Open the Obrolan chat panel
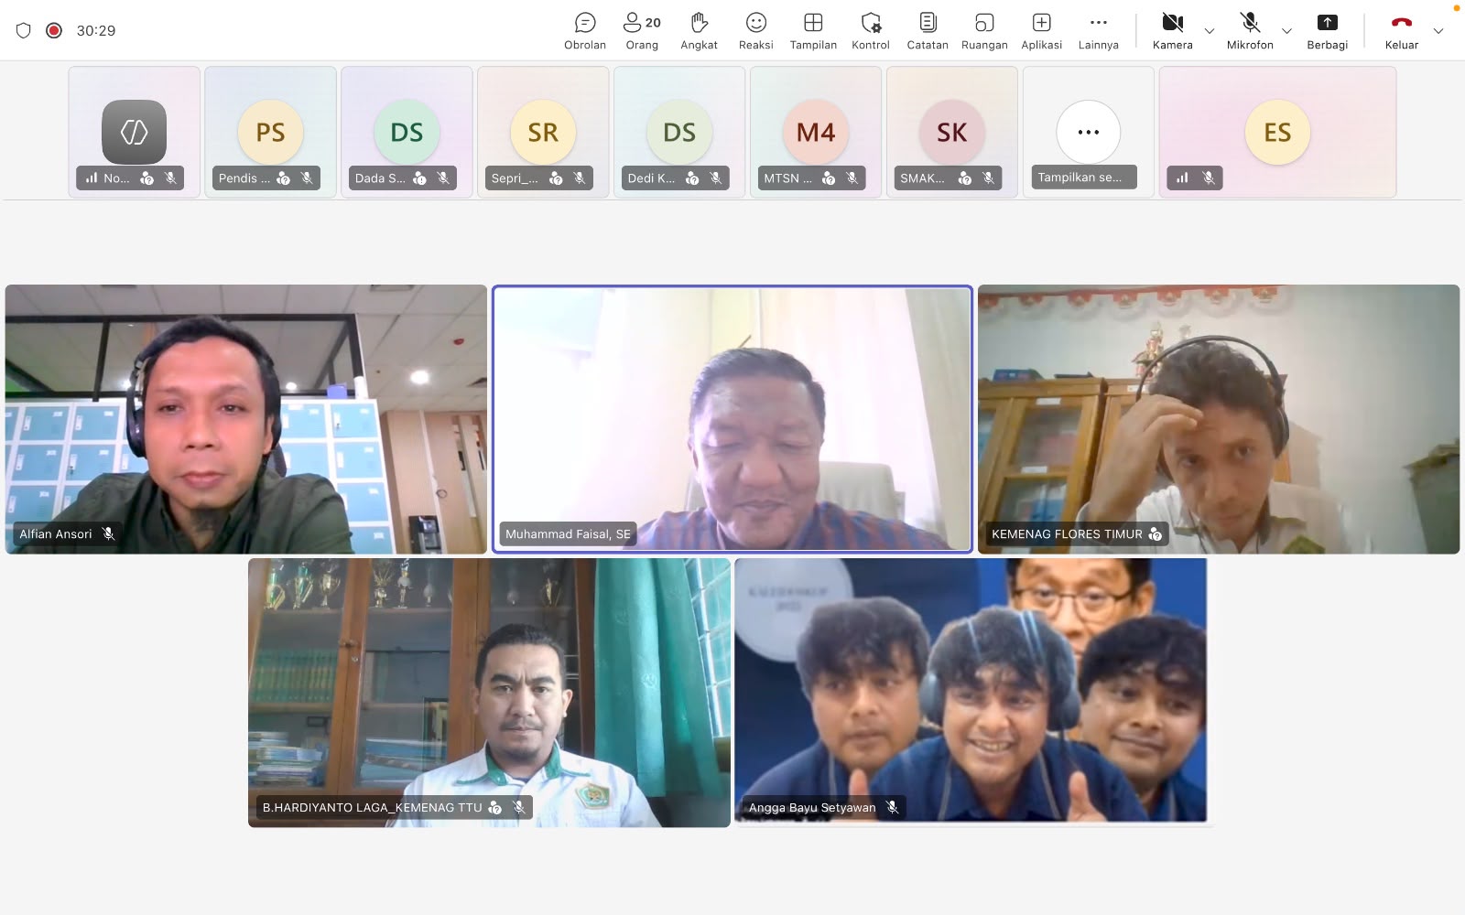Viewport: 1465px width, 915px height. [585, 31]
